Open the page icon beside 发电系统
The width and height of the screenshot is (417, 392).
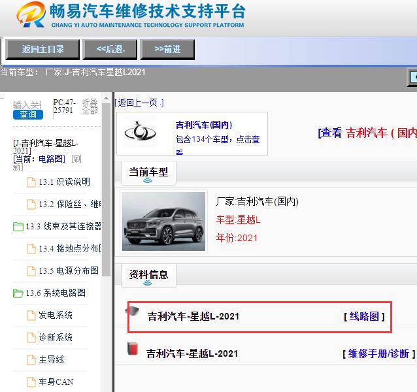pyautogui.click(x=31, y=316)
